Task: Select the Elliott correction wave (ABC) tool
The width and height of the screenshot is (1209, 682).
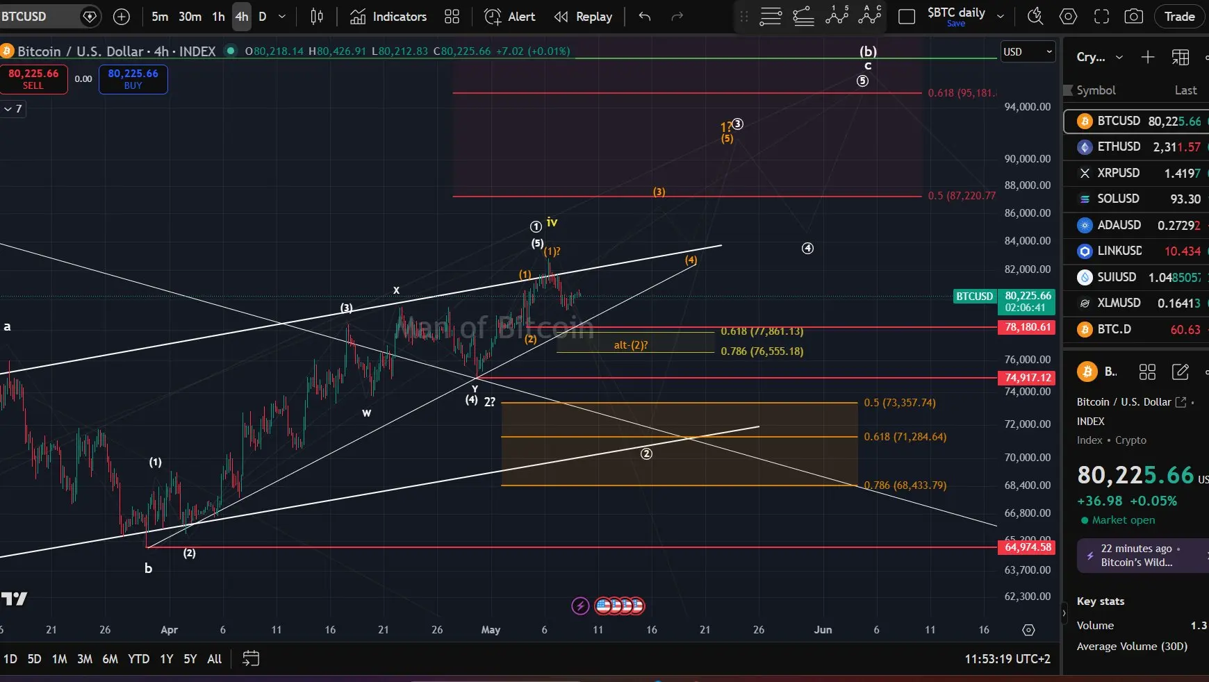Action: (x=870, y=15)
